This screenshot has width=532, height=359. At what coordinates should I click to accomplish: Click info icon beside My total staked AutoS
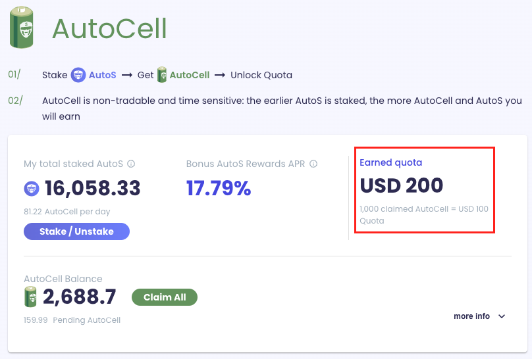coord(131,164)
